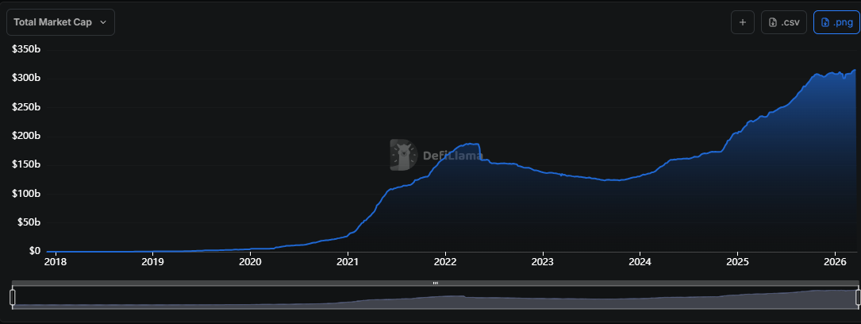The image size is (861, 324).
Task: Click the $300b label on the y-axis
Action: point(26,78)
